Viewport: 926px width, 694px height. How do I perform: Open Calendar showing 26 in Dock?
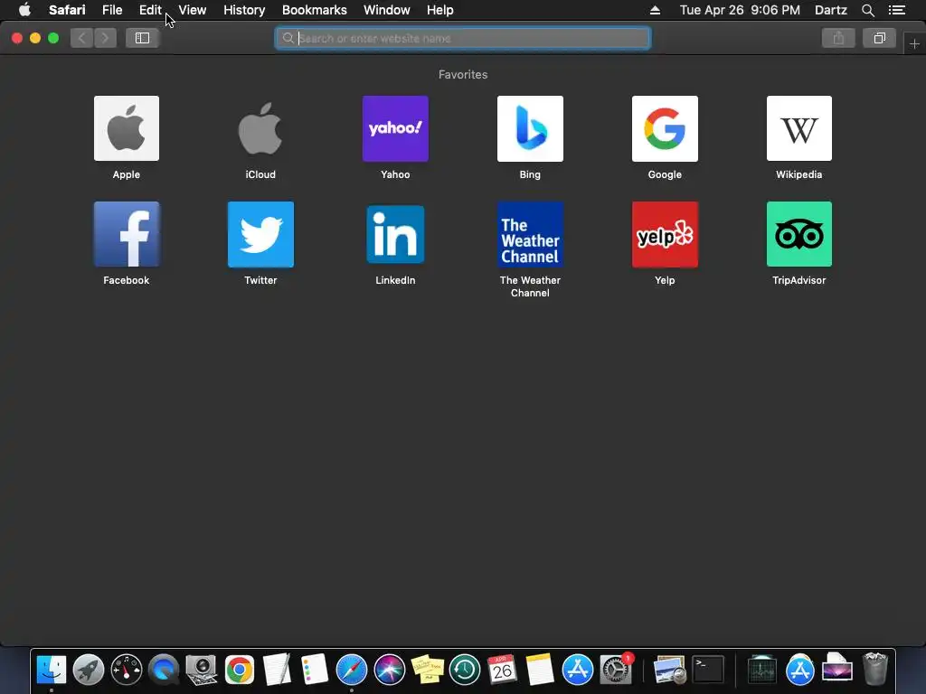[502, 670]
